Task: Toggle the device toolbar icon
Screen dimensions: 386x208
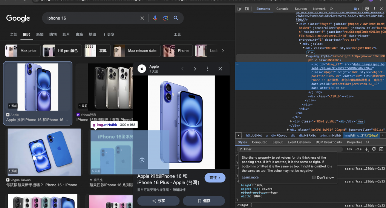Action: click(247, 9)
